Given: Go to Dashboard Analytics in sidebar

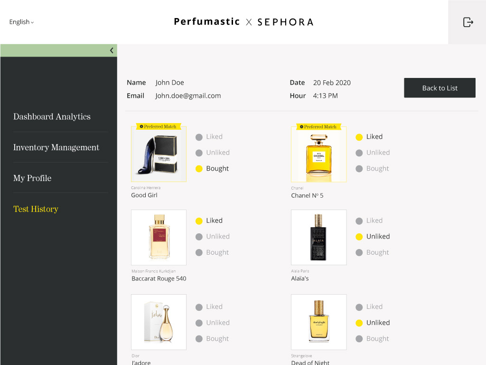Looking at the screenshot, I should (52, 117).
